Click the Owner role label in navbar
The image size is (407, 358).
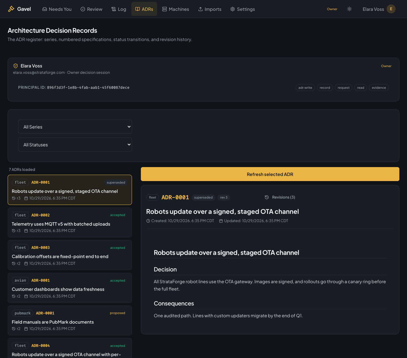[x=332, y=9]
